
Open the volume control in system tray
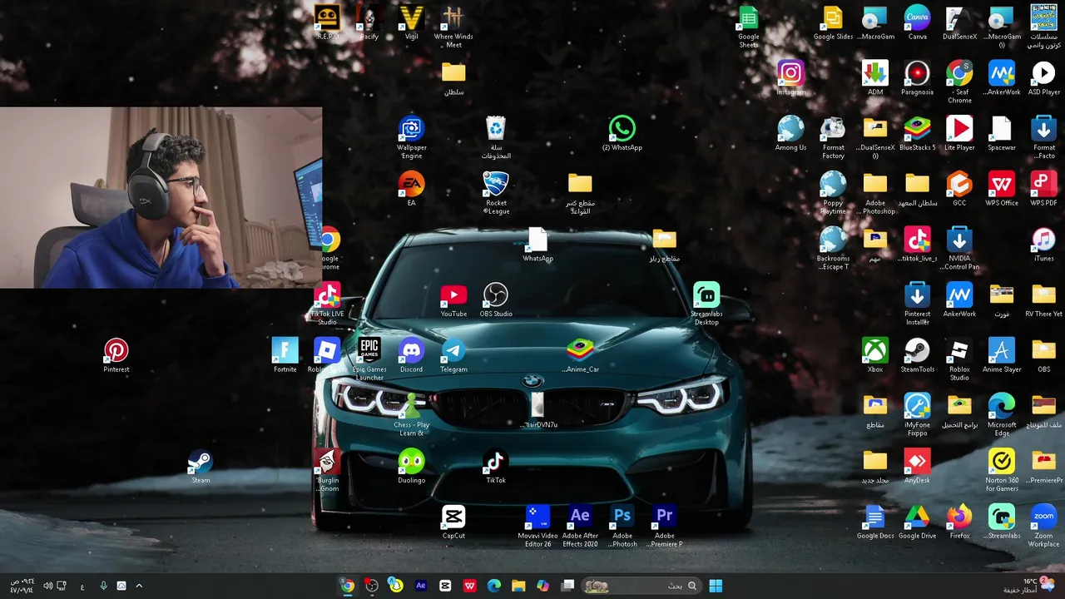(47, 586)
